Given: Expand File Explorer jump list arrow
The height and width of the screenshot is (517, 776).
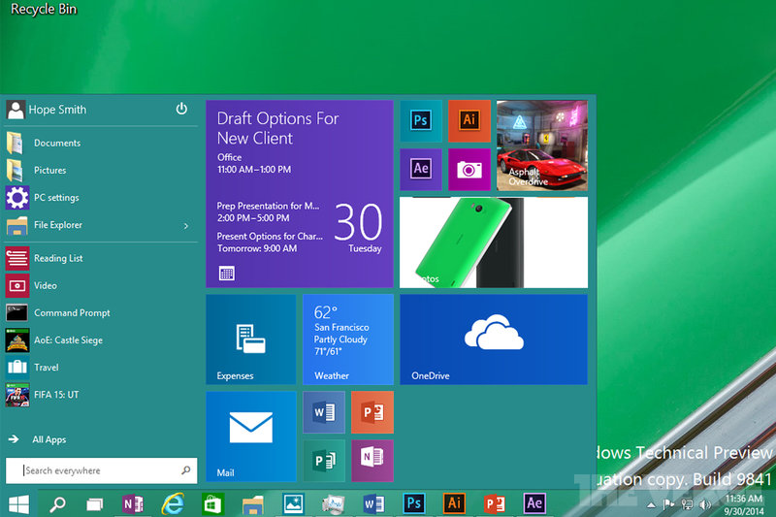Looking at the screenshot, I should 186,226.
